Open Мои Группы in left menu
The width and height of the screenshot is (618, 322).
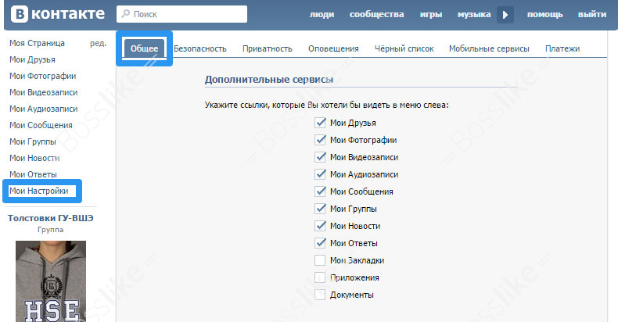[33, 141]
